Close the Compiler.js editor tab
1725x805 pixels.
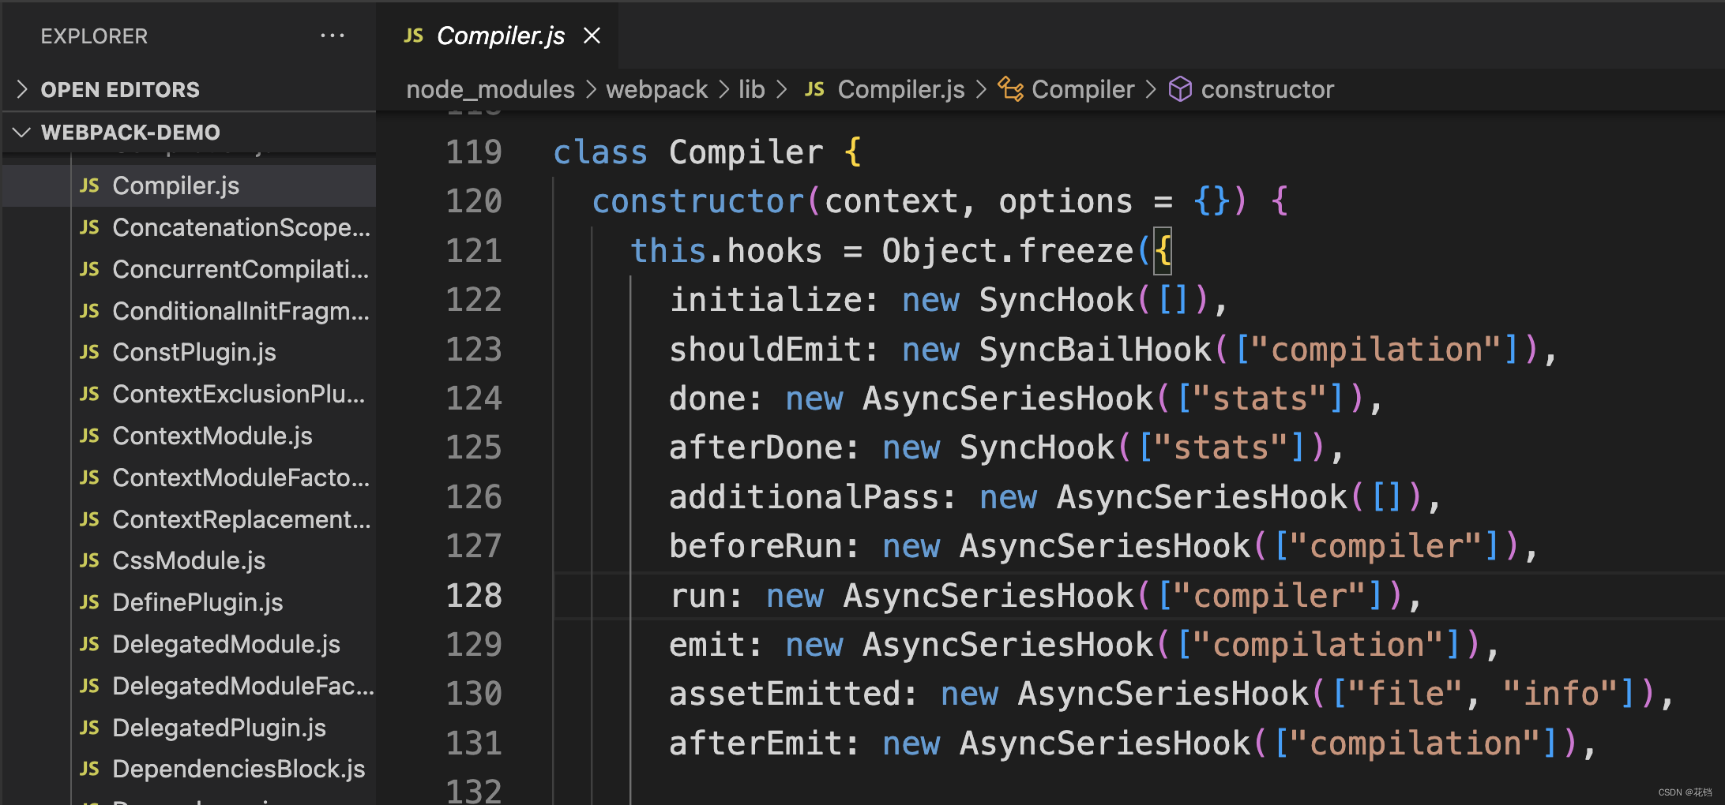click(592, 36)
